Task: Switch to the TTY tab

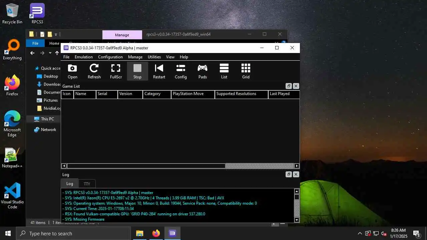Action: click(87, 184)
